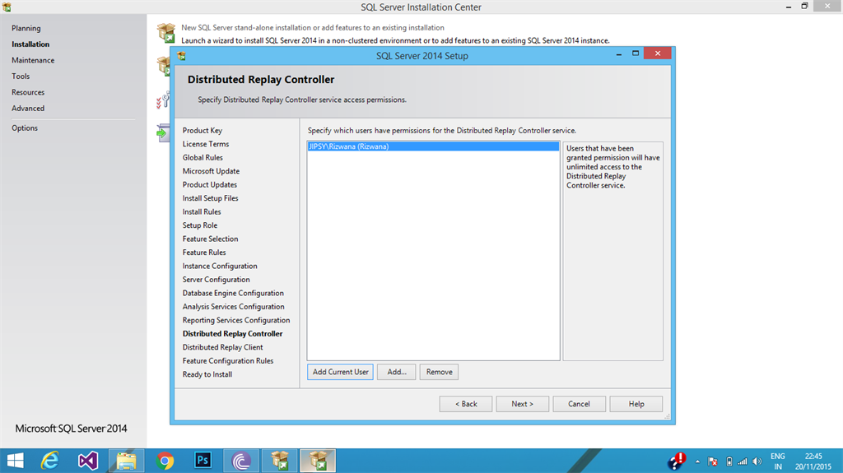
Task: Click the Add... button
Action: [x=396, y=372]
